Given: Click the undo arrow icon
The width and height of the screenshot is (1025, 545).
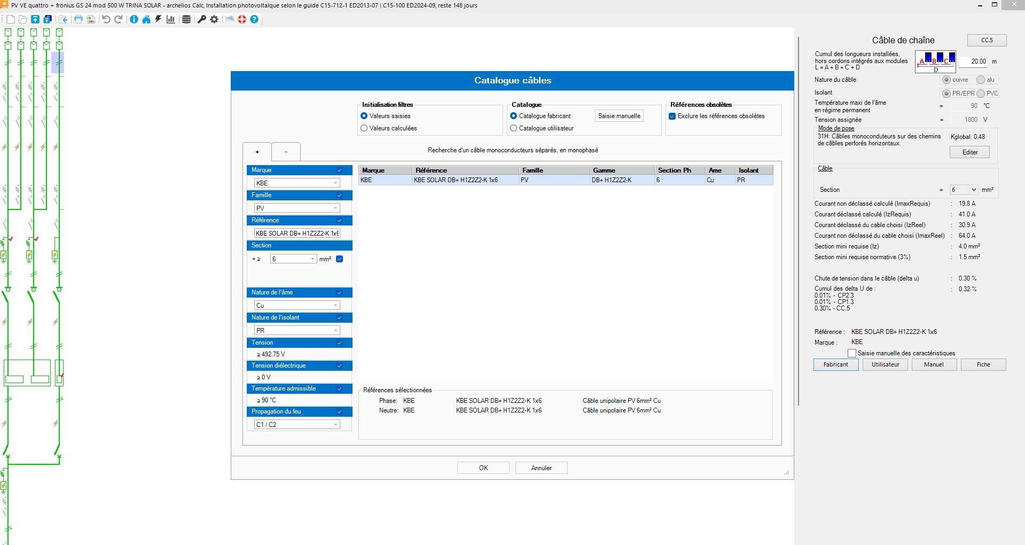Looking at the screenshot, I should click(x=106, y=19).
